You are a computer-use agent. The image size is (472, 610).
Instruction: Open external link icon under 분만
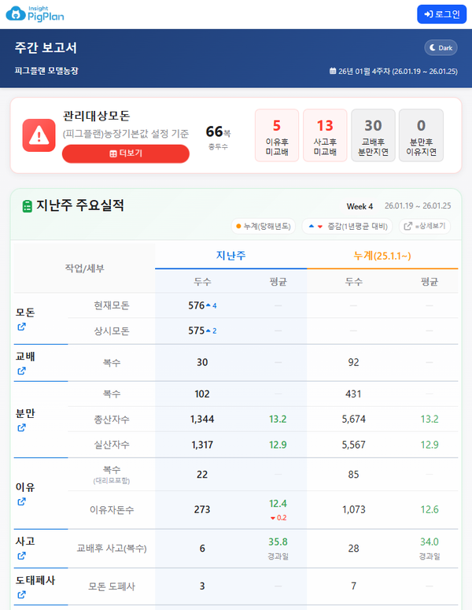coord(21,427)
